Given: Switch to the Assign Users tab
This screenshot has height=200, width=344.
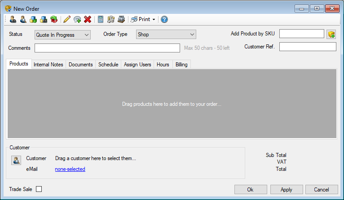Looking at the screenshot, I should [137, 65].
